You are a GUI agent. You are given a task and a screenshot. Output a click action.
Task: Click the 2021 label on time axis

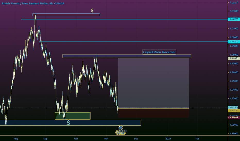168,138
